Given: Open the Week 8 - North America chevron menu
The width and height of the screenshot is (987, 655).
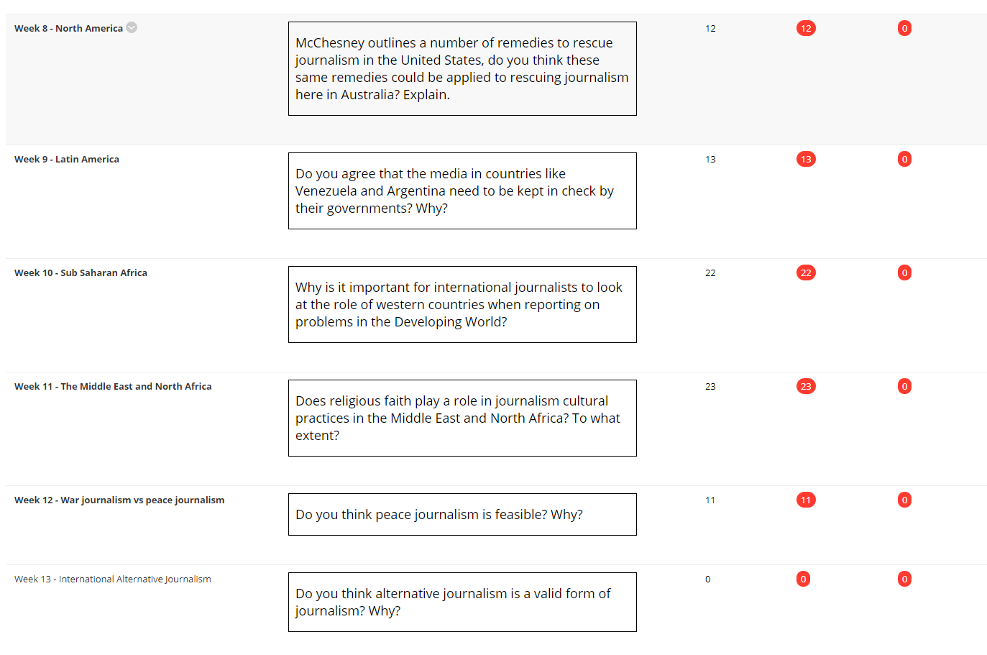Looking at the screenshot, I should [132, 27].
